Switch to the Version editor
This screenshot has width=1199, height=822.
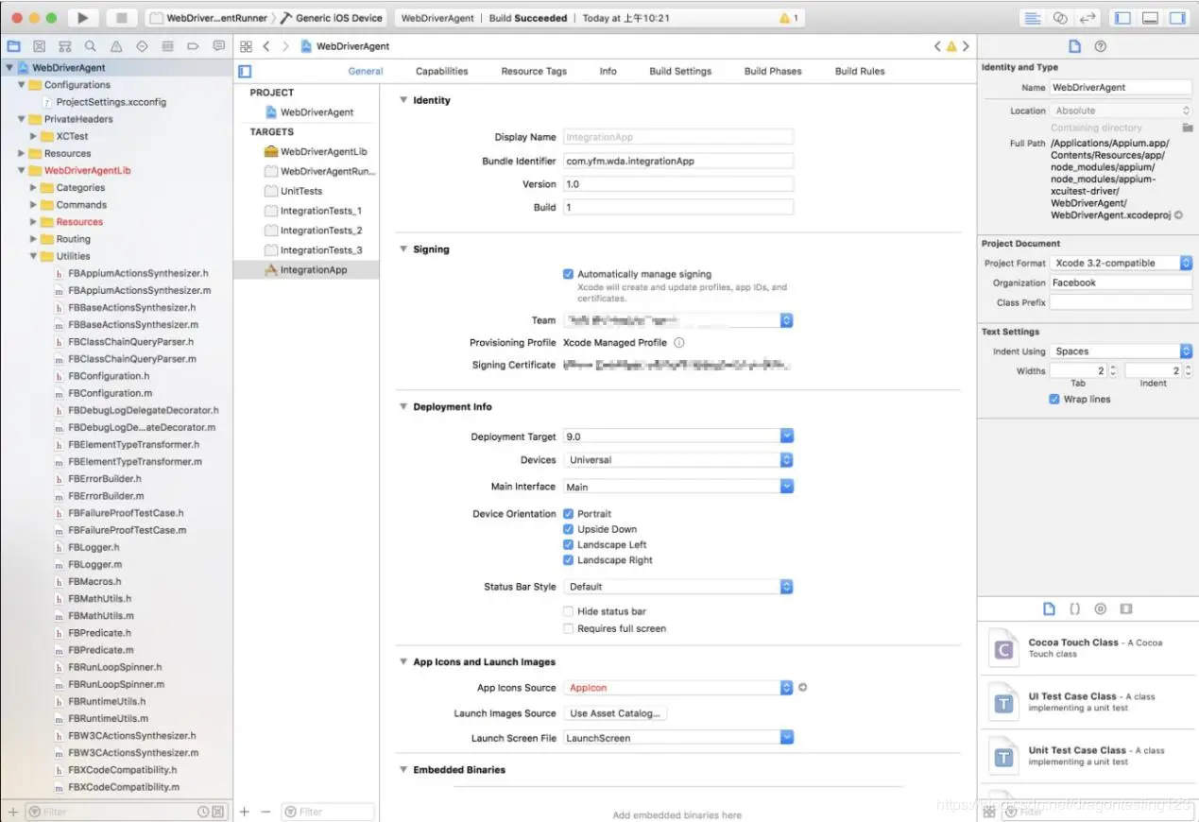point(1088,18)
